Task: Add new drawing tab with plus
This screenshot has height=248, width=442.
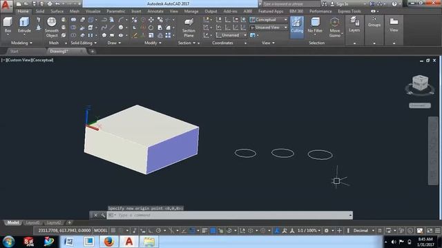Action: coord(92,51)
